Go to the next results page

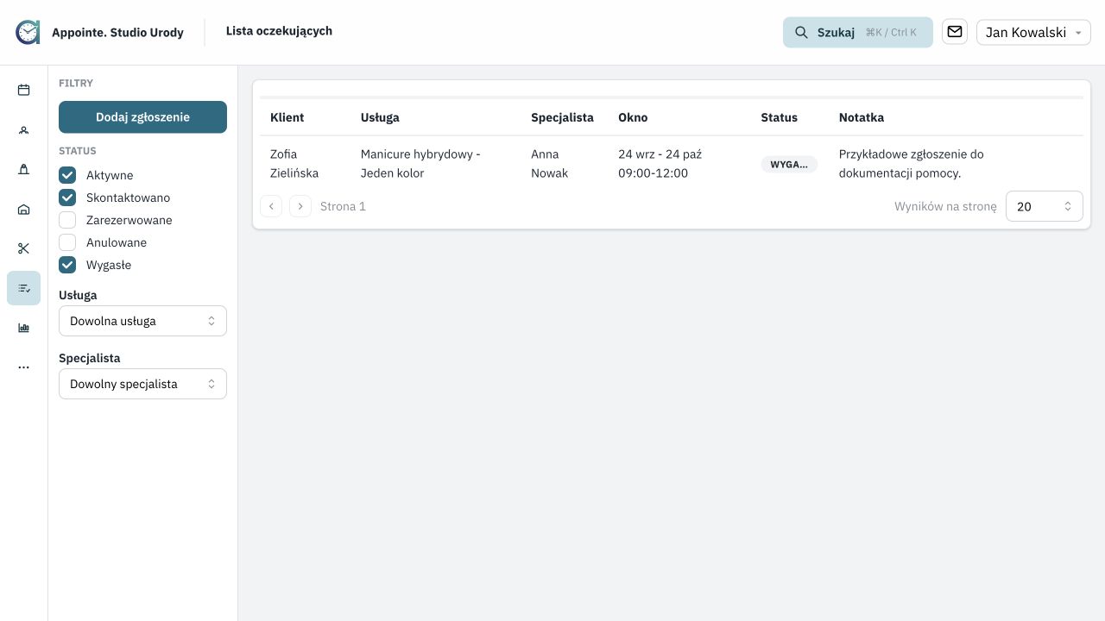300,206
